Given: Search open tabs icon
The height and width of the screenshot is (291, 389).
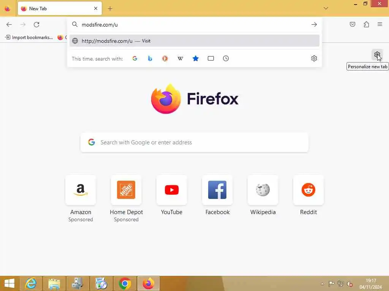Looking at the screenshot, I should coord(210,58).
